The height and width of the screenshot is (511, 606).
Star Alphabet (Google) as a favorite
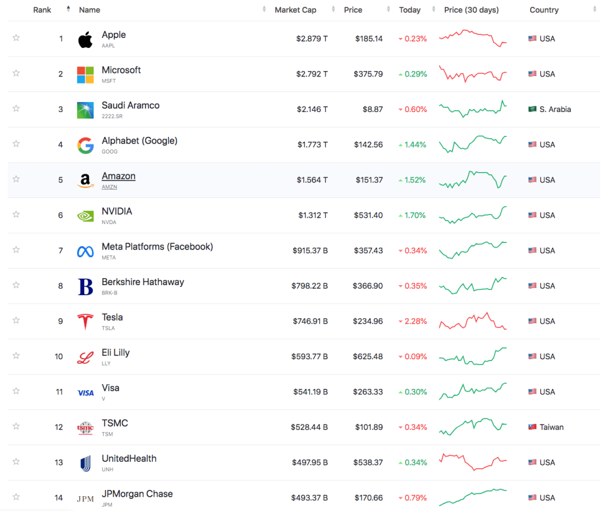click(16, 144)
